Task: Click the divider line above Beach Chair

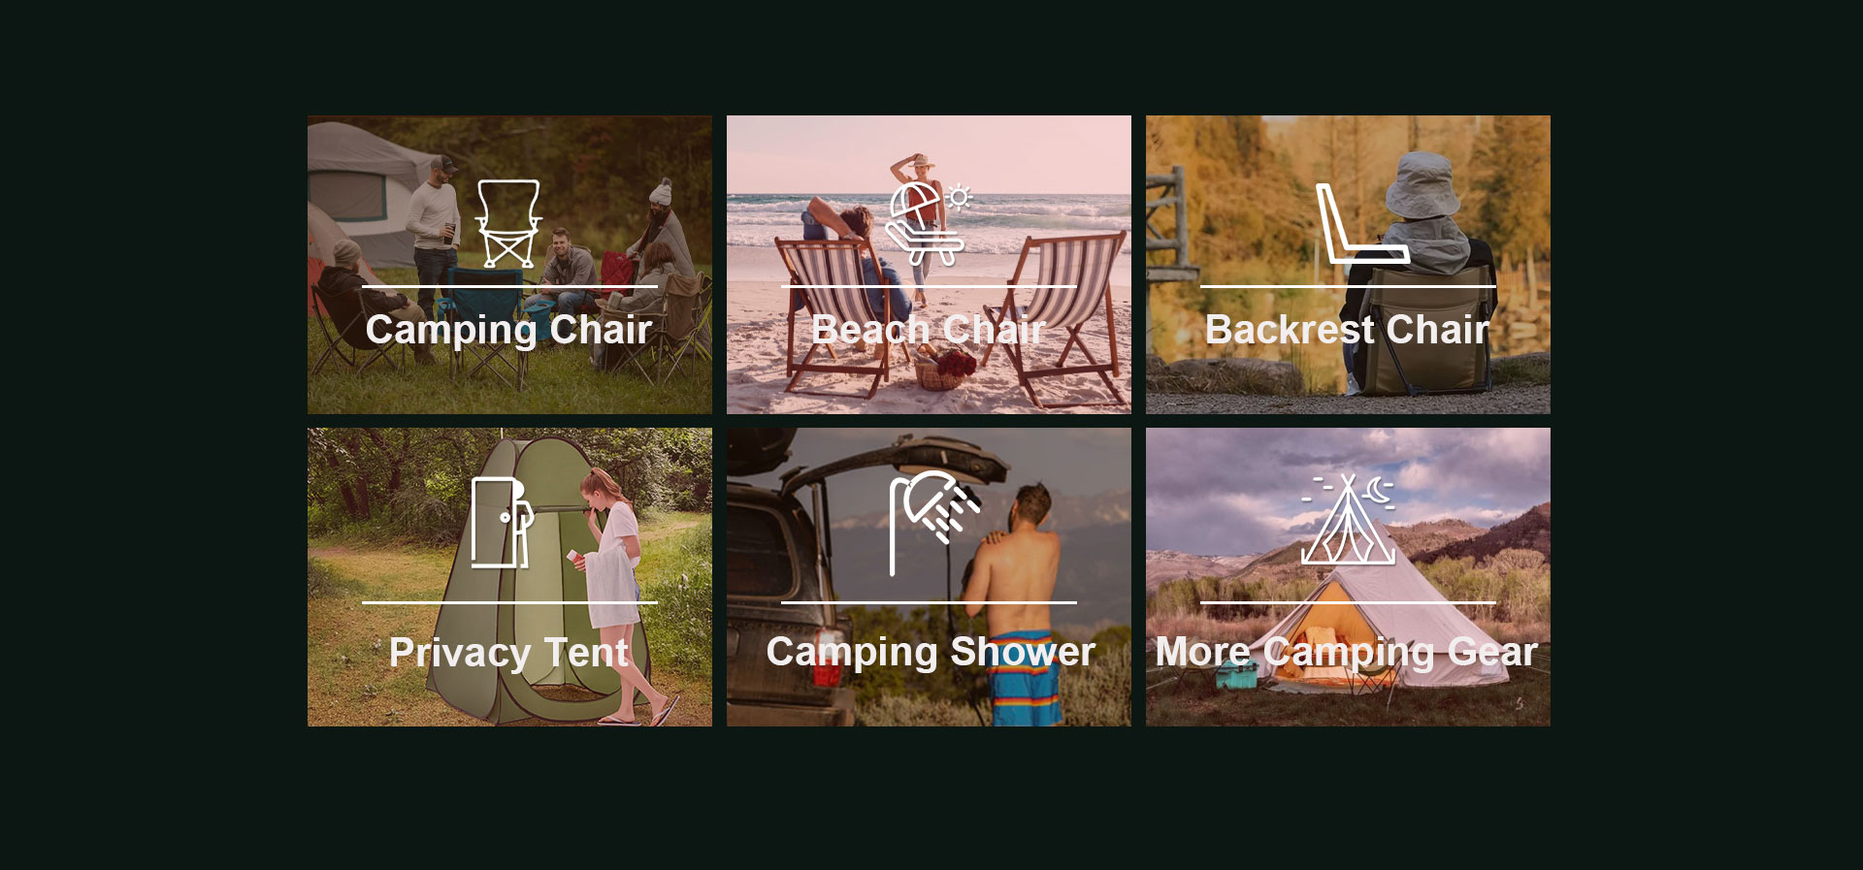Action: tap(929, 286)
